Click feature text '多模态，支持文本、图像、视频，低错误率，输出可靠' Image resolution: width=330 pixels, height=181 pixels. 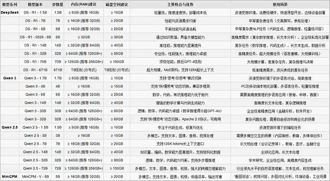point(180,177)
